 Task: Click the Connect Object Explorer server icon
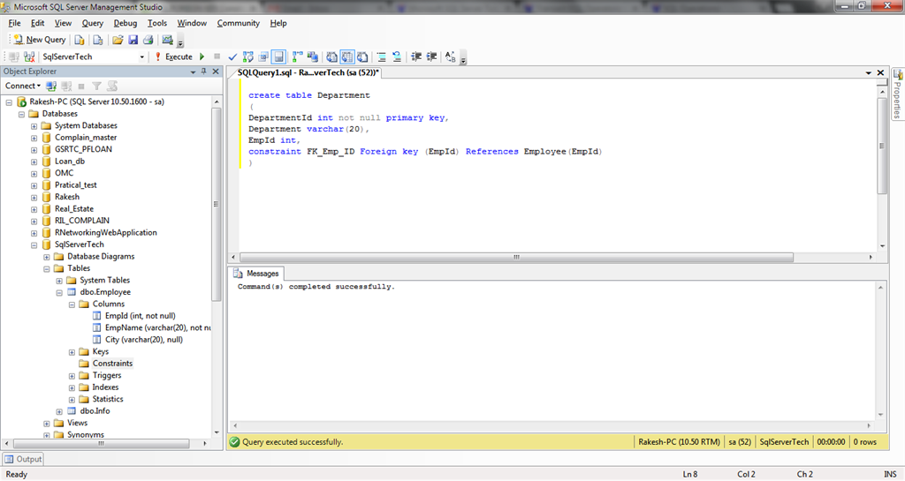(x=51, y=86)
